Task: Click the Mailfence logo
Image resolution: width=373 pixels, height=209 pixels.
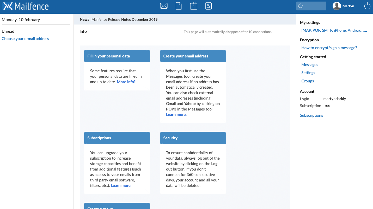Action: (26, 6)
